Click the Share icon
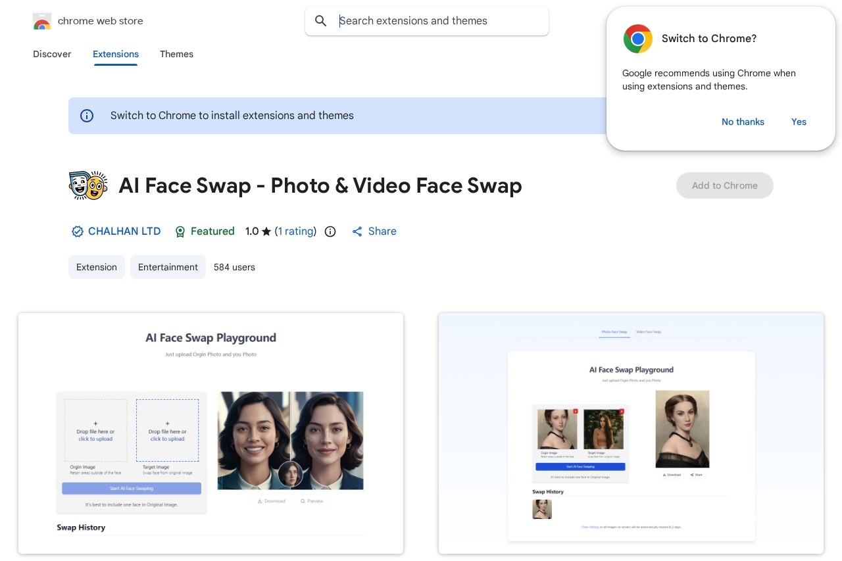The height and width of the screenshot is (561, 842). tap(357, 232)
